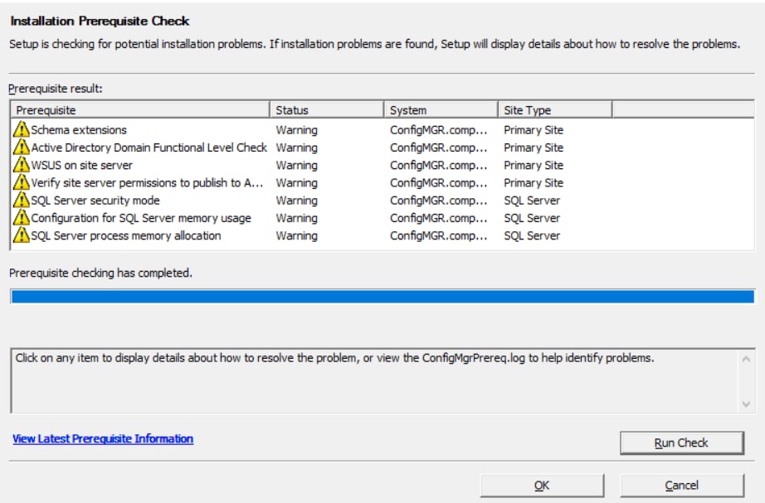765x503 pixels.
Task: Sort by the Status column header
Action: pos(327,110)
